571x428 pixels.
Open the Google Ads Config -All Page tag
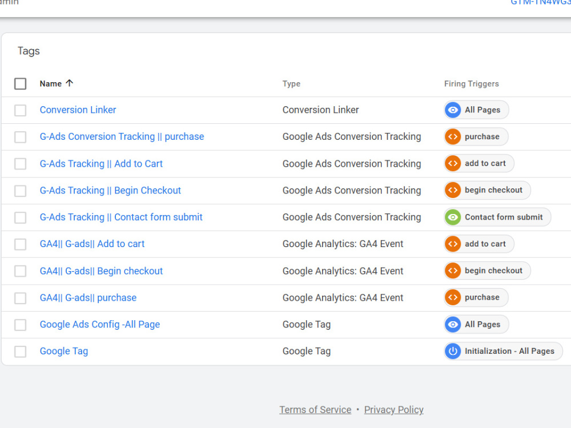click(100, 324)
